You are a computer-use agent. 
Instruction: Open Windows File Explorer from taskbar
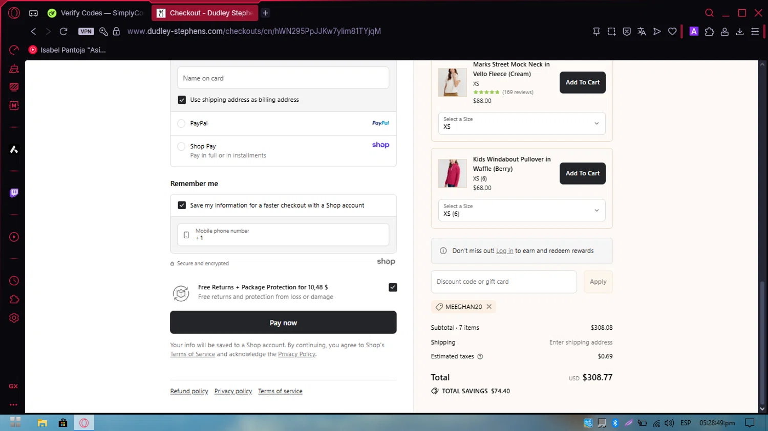(x=42, y=423)
